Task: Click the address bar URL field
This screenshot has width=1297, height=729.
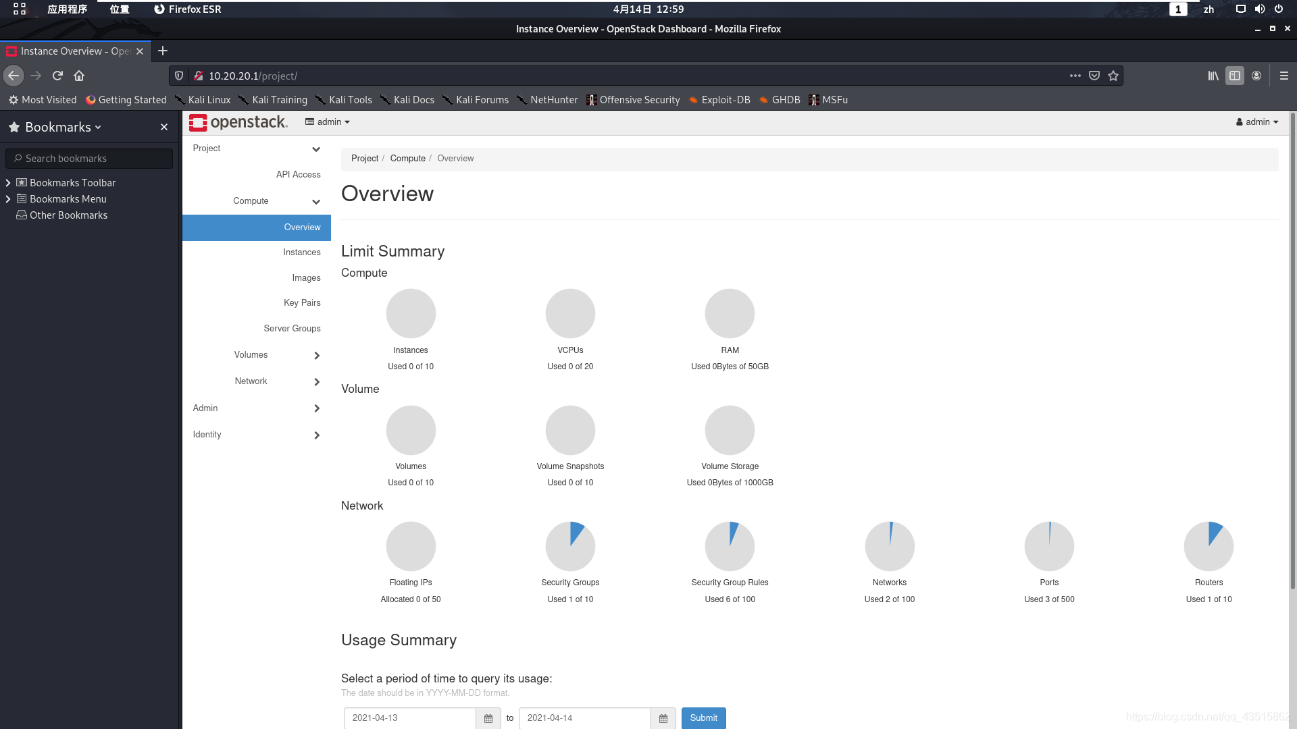Action: click(635, 76)
